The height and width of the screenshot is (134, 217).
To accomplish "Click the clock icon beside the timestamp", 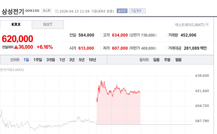I will click(57, 11).
